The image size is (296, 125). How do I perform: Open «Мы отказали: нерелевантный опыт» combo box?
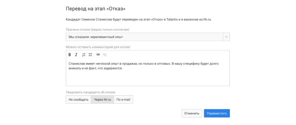[148, 37]
